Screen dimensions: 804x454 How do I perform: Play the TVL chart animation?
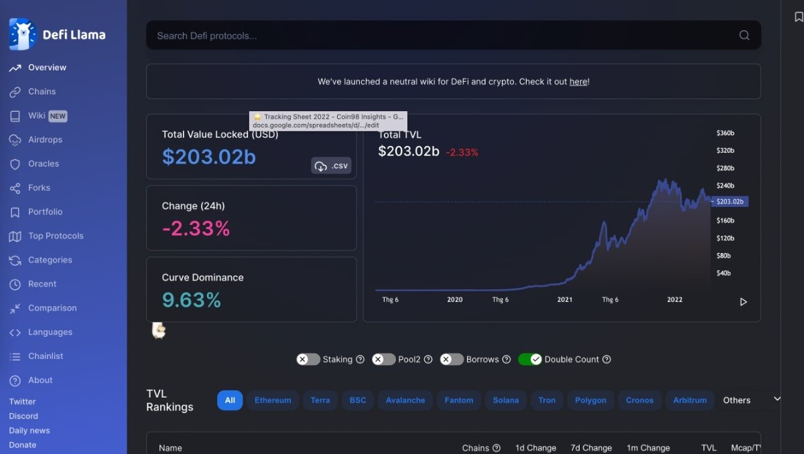[743, 302]
